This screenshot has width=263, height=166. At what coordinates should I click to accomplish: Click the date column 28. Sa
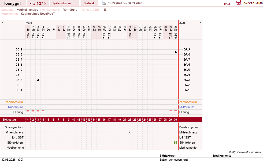click(166, 28)
